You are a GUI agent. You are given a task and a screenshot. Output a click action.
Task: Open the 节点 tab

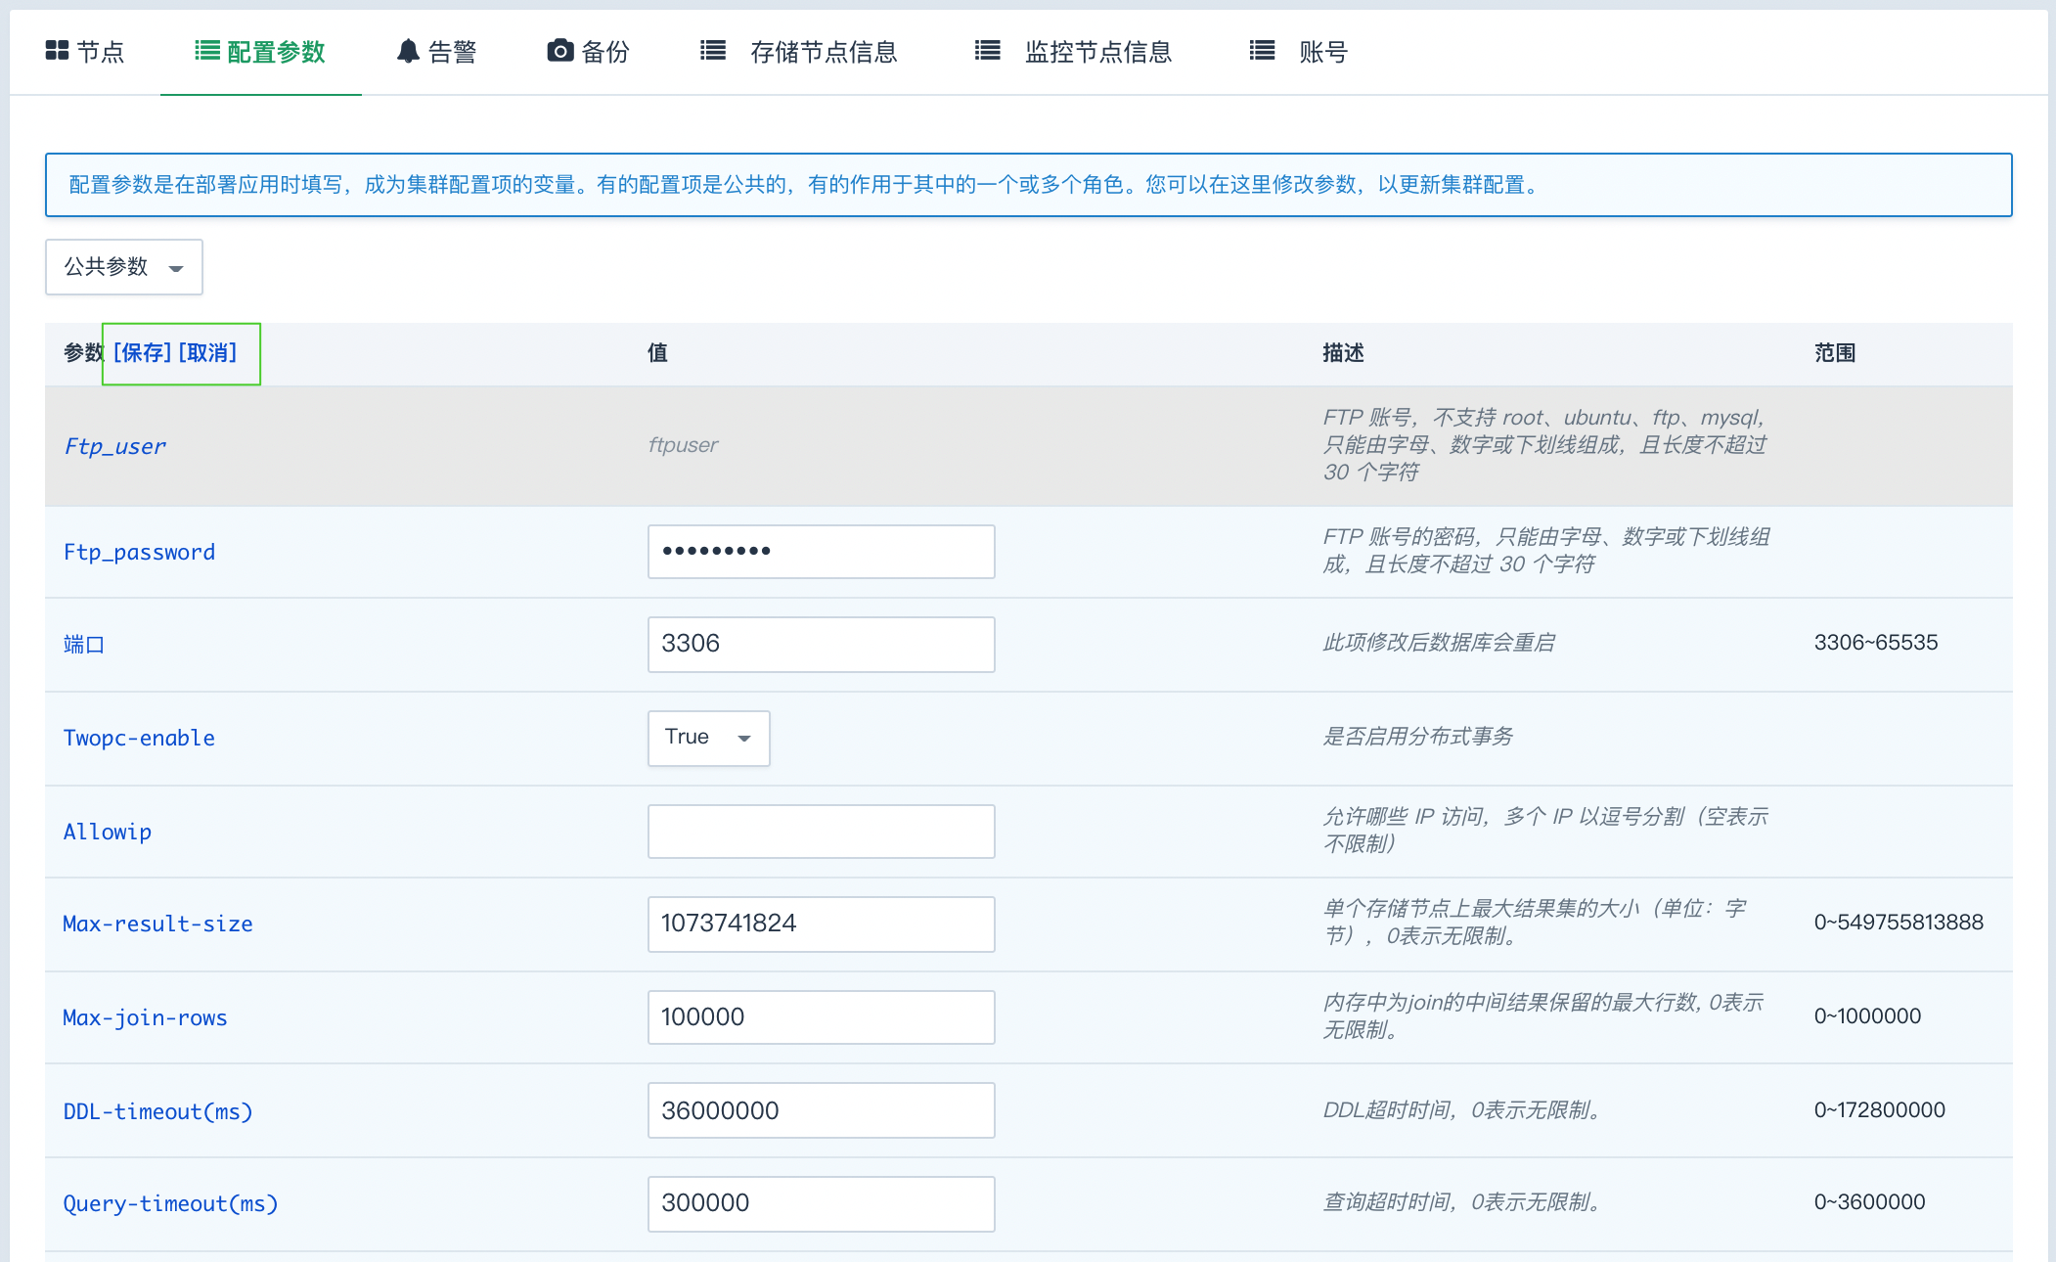click(x=85, y=52)
